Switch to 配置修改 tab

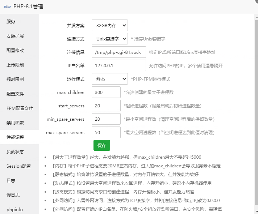pos(20,50)
